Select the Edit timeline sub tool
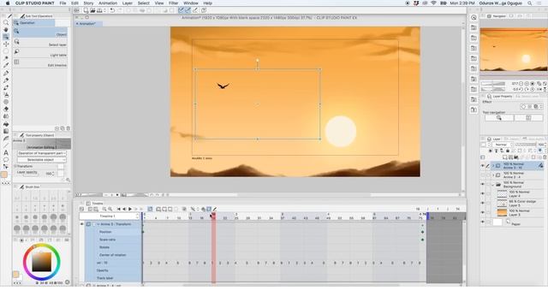 (x=40, y=63)
